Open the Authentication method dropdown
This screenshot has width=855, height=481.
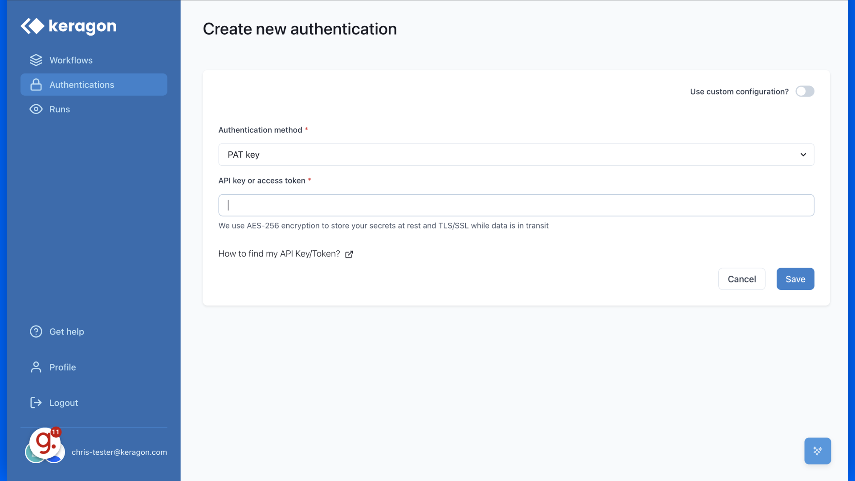(516, 155)
